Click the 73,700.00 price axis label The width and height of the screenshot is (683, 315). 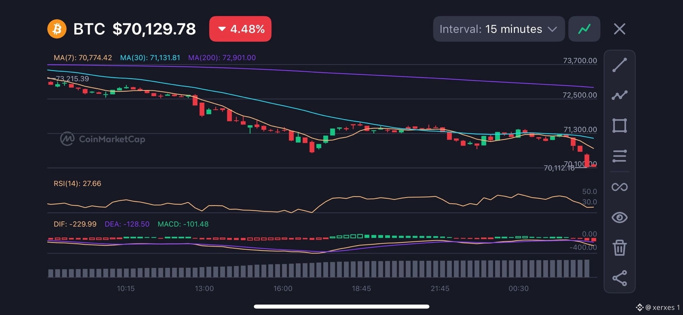click(580, 60)
